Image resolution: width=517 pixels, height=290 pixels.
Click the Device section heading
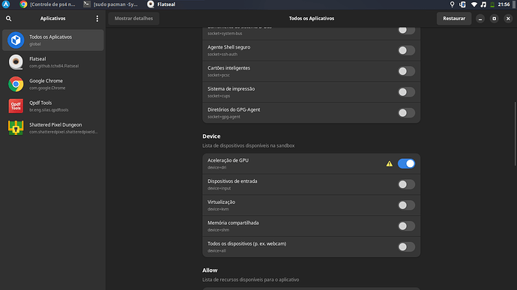tap(211, 136)
